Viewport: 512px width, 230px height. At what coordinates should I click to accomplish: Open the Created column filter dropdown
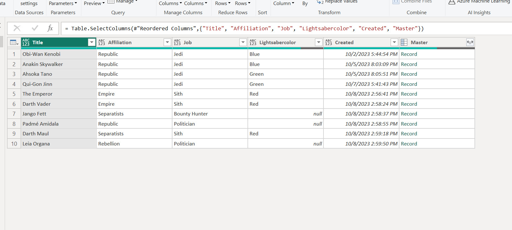(394, 42)
